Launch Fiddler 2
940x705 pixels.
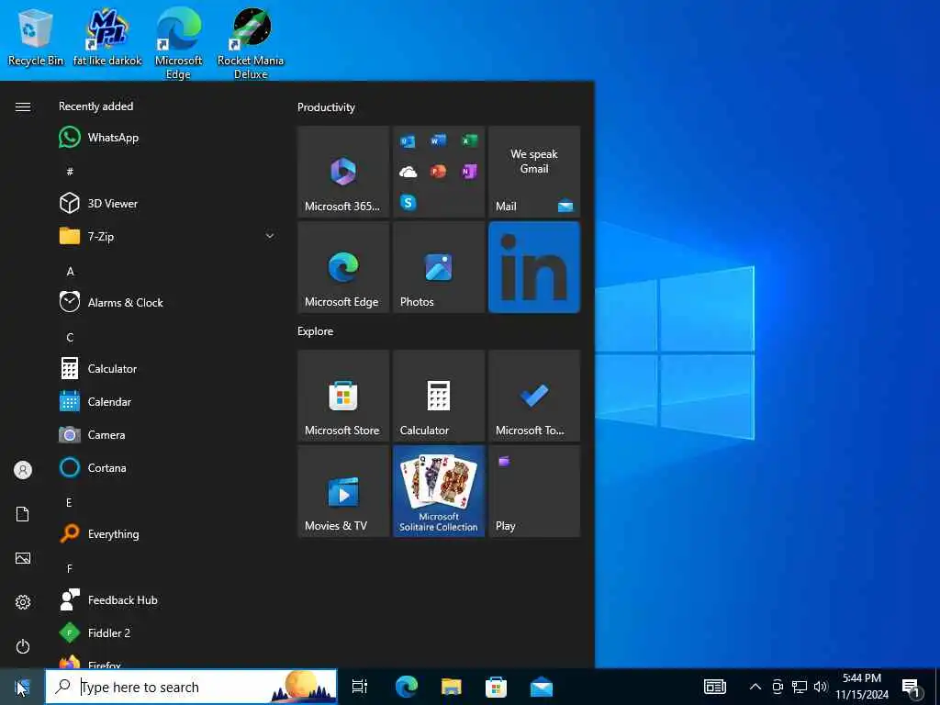pyautogui.click(x=168, y=632)
